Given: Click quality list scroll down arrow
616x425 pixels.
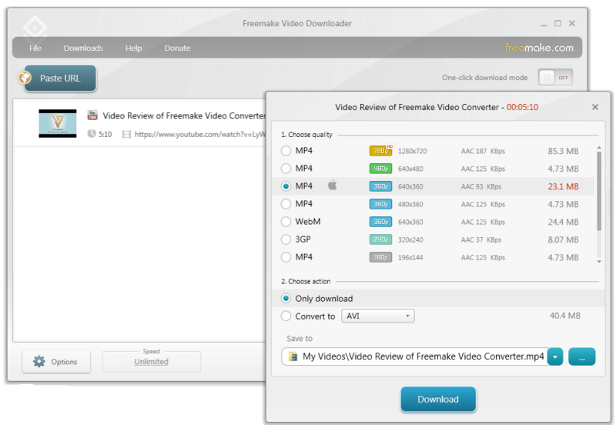Looking at the screenshot, I should [599, 261].
